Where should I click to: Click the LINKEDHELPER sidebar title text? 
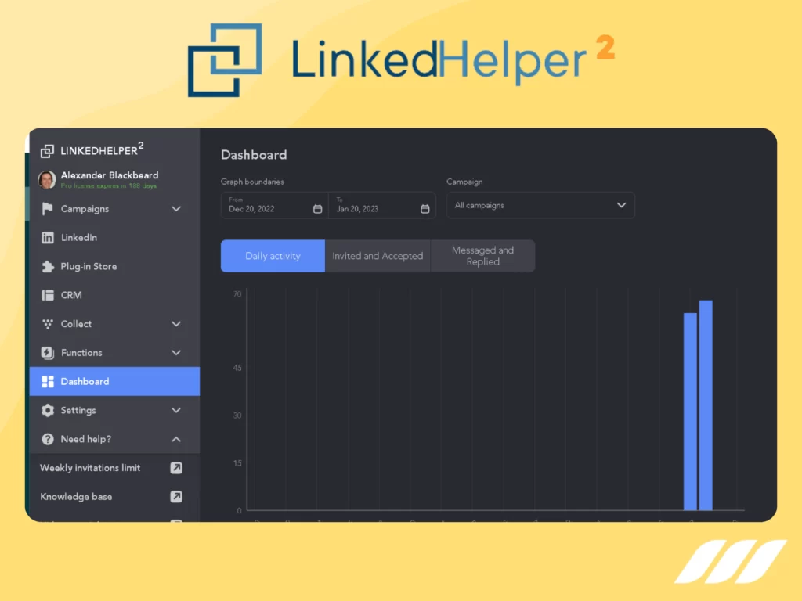[102, 149]
